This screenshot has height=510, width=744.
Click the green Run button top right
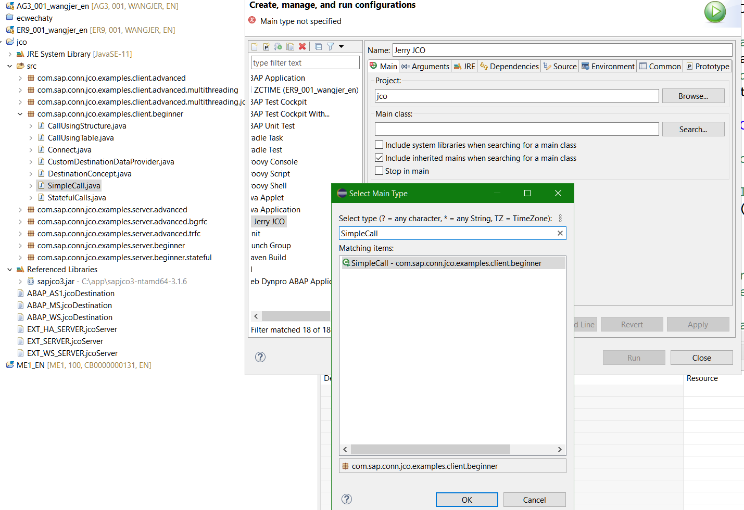[x=714, y=11]
